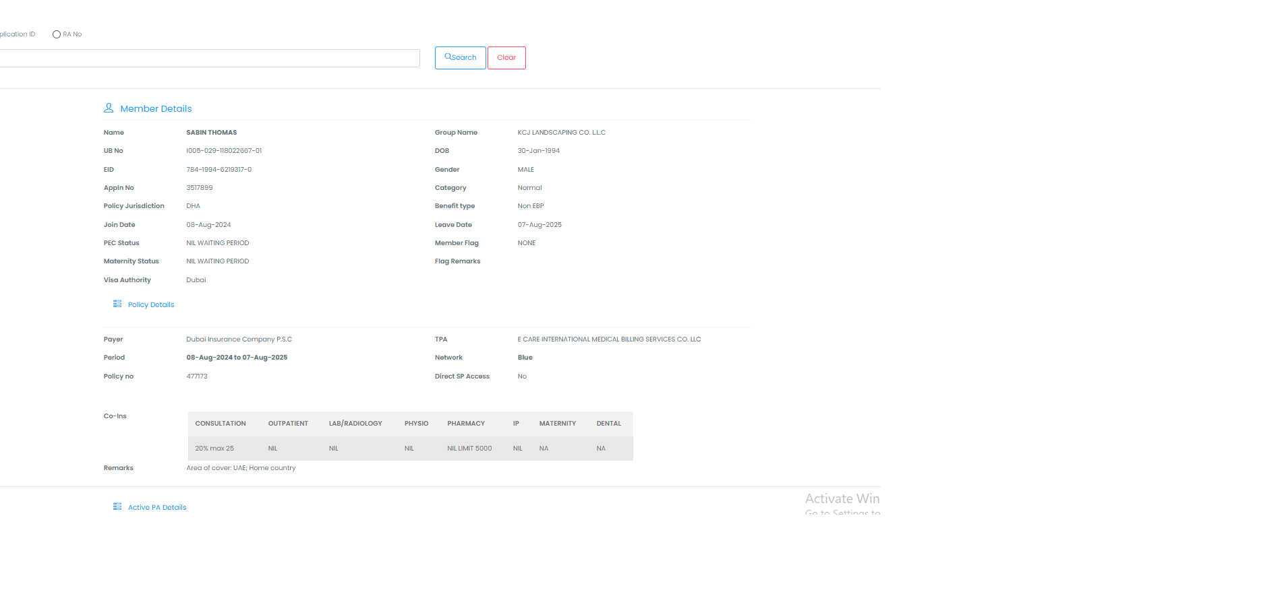Image resolution: width=1288 pixels, height=590 pixels.
Task: Click the IP column header
Action: click(516, 424)
